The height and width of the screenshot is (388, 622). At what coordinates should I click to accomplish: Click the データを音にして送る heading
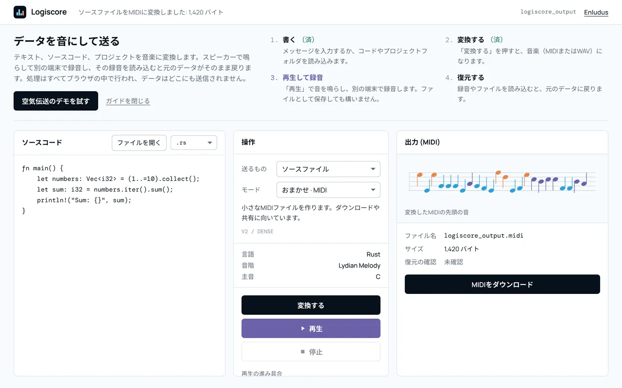point(67,41)
